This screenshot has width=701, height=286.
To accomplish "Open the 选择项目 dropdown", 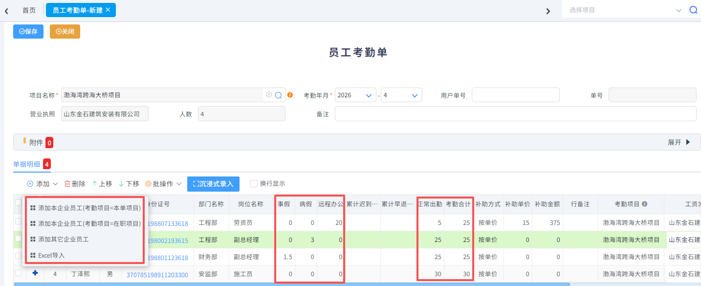I will [678, 10].
